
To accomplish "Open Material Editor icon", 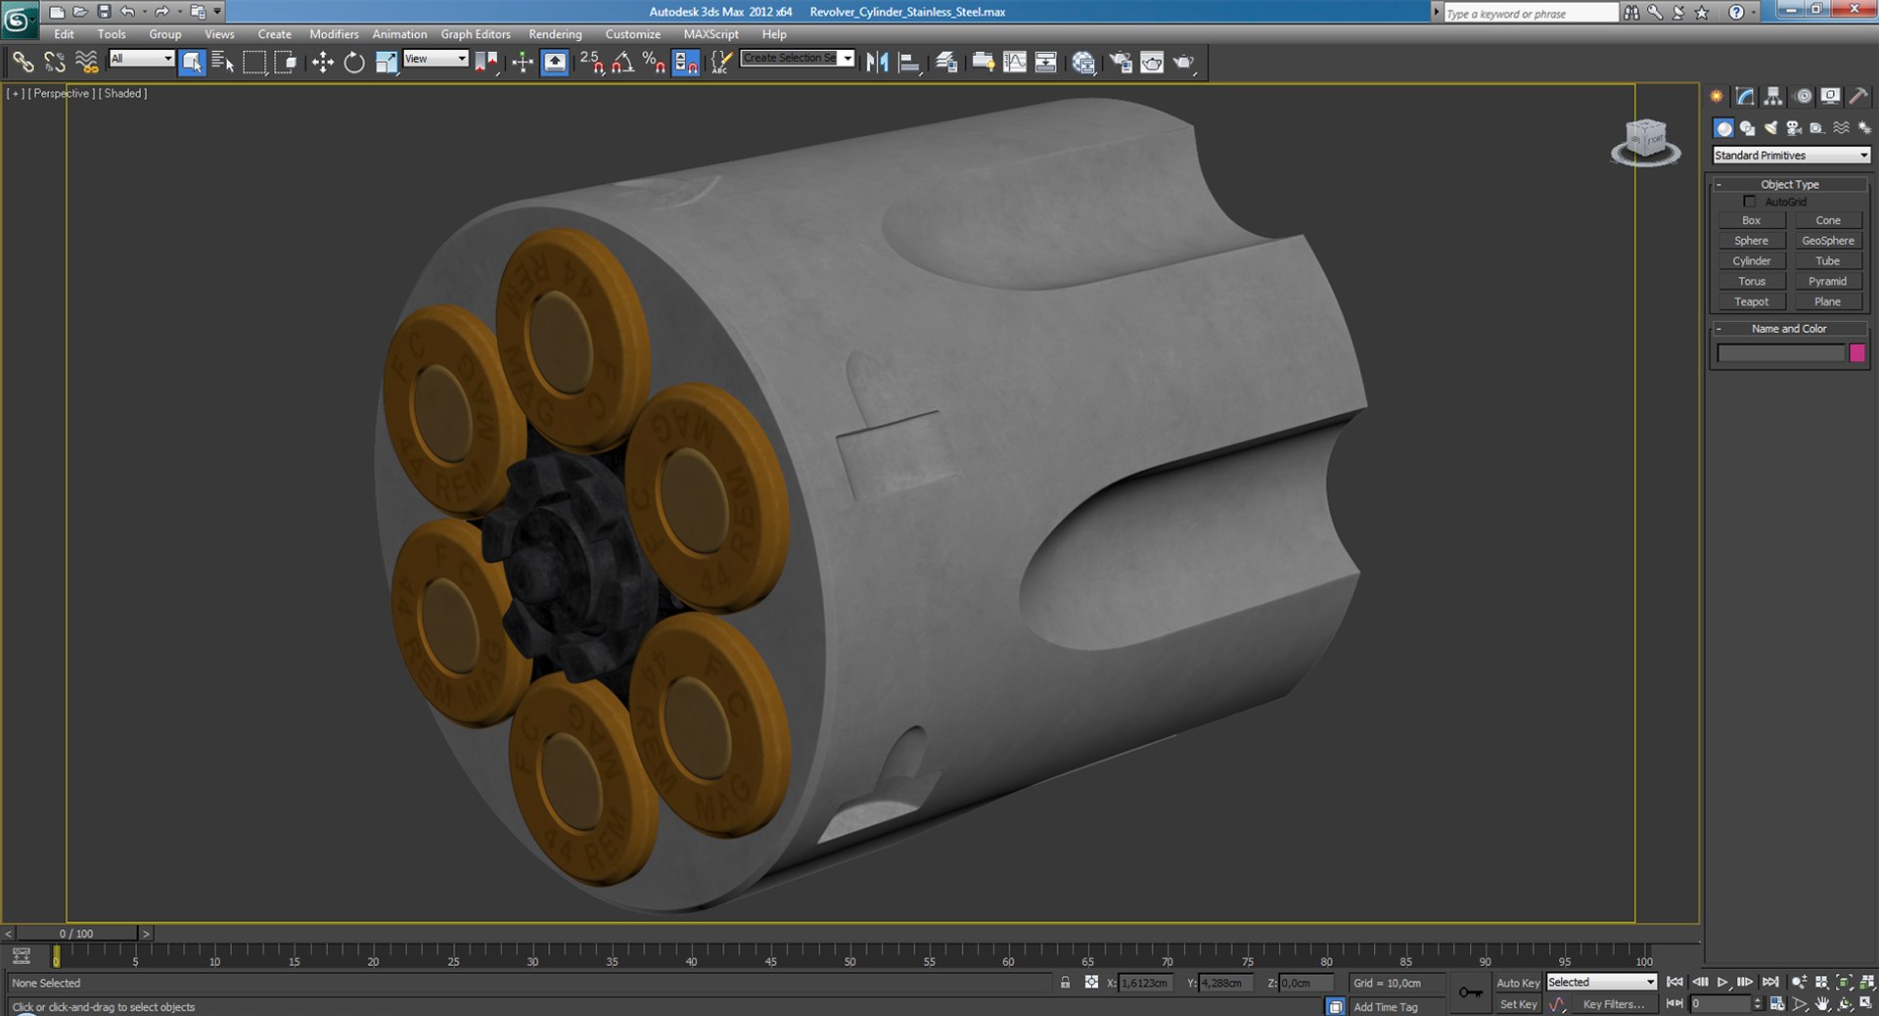I will (x=1083, y=62).
